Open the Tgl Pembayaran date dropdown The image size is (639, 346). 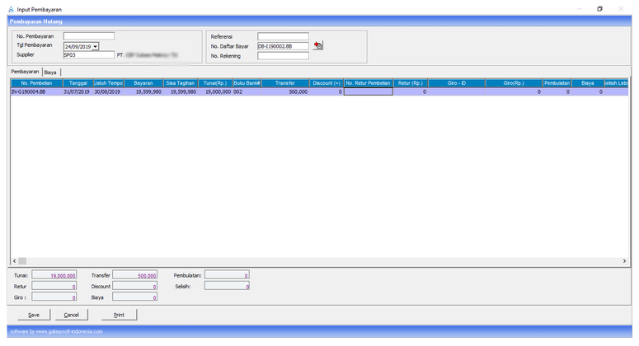click(x=96, y=46)
